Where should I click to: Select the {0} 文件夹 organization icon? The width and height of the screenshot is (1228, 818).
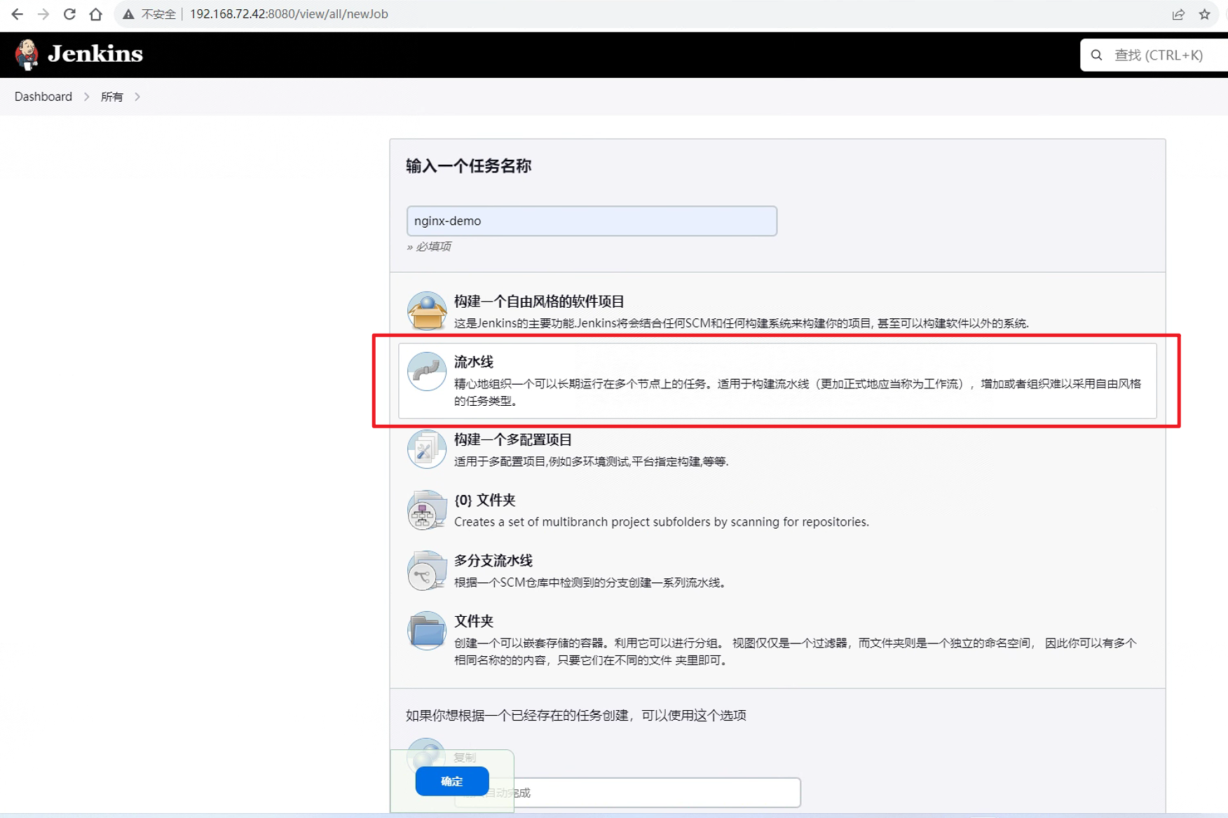point(427,510)
